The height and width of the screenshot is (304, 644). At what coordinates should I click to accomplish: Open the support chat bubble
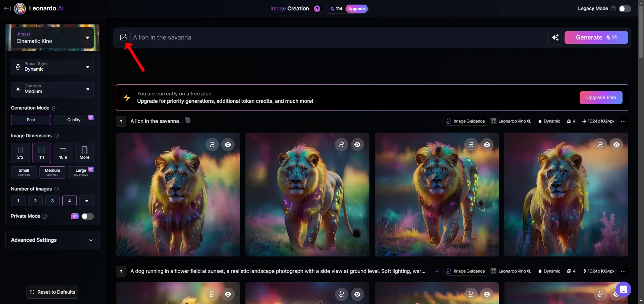[623, 289]
